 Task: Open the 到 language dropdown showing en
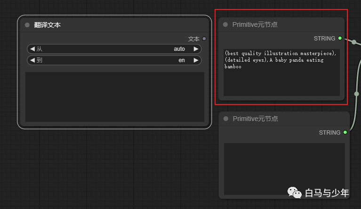pyautogui.click(x=114, y=60)
